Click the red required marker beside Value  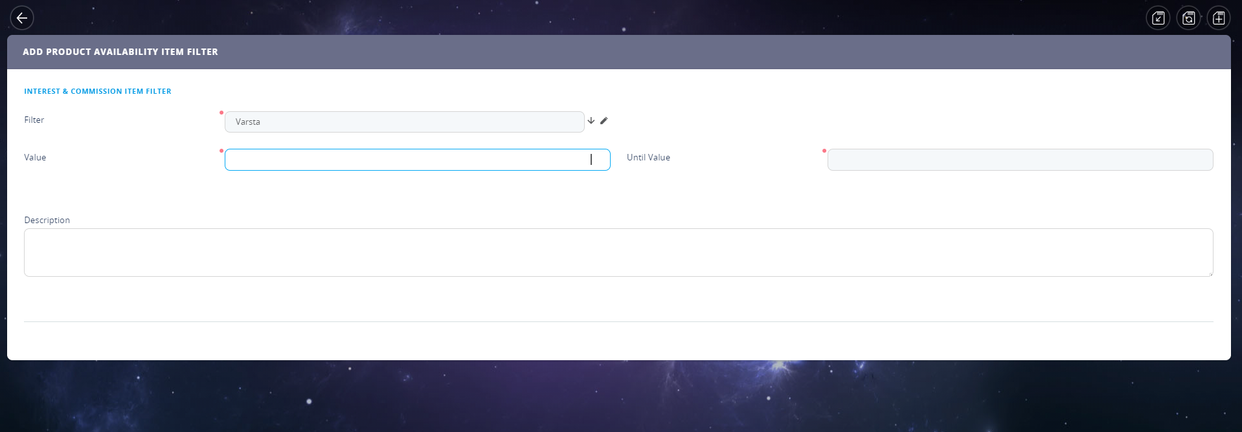click(221, 151)
